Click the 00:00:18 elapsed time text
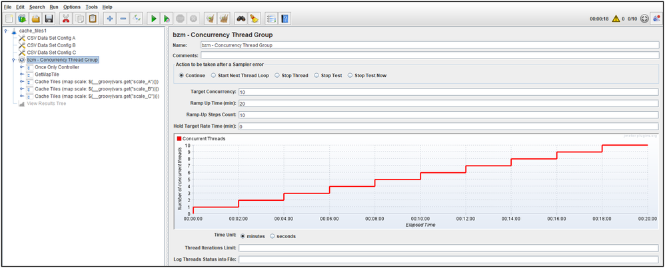Image resolution: width=665 pixels, height=268 pixels. tap(599, 19)
